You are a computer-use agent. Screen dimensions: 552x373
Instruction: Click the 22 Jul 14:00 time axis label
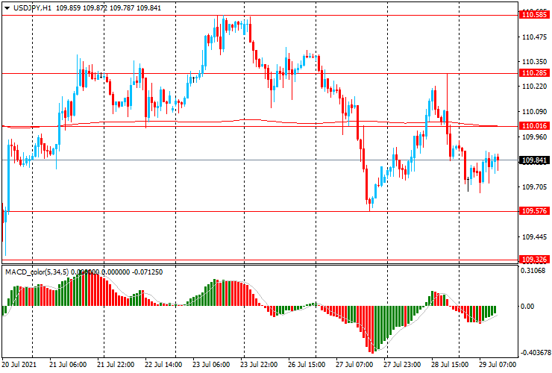pos(163,364)
